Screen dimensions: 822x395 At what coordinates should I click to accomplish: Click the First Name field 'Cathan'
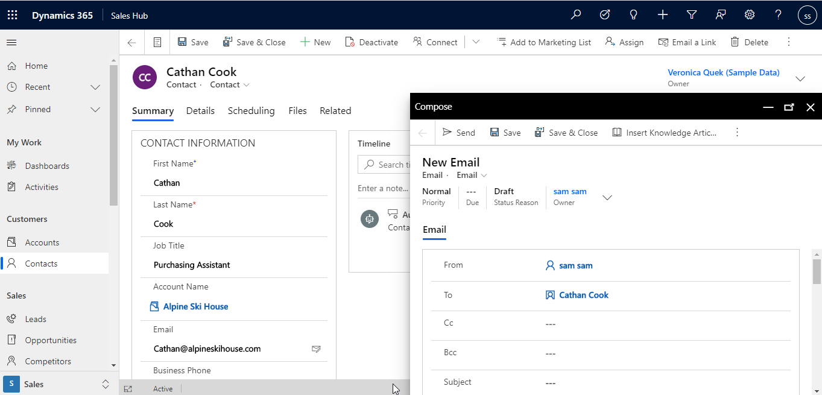[234, 183]
